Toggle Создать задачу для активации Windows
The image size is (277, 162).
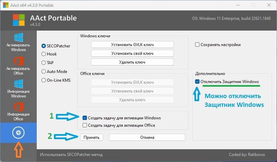(x=85, y=118)
